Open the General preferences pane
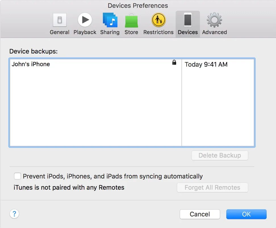Screen dimensions: 276x228 pos(60,21)
